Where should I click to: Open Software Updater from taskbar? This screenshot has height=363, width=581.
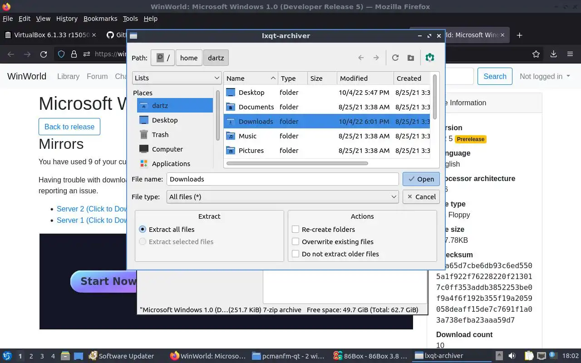click(122, 356)
